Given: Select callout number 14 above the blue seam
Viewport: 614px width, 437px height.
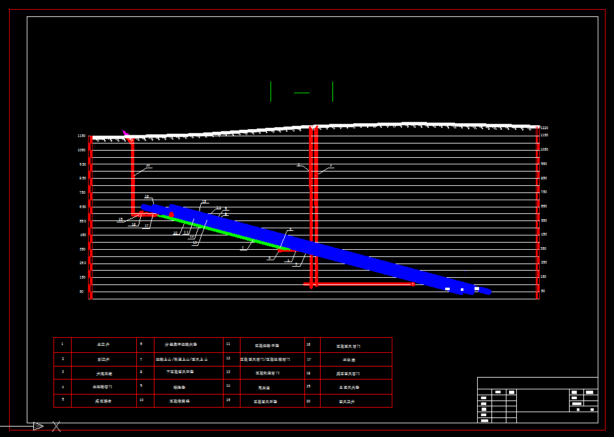Looking at the screenshot, I should (x=219, y=208).
